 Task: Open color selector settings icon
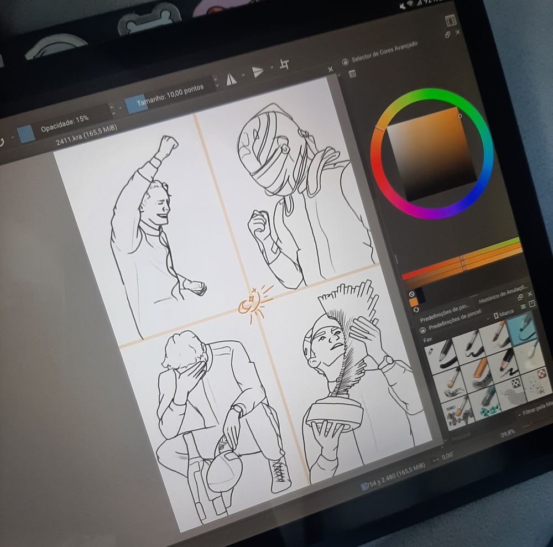click(352, 74)
